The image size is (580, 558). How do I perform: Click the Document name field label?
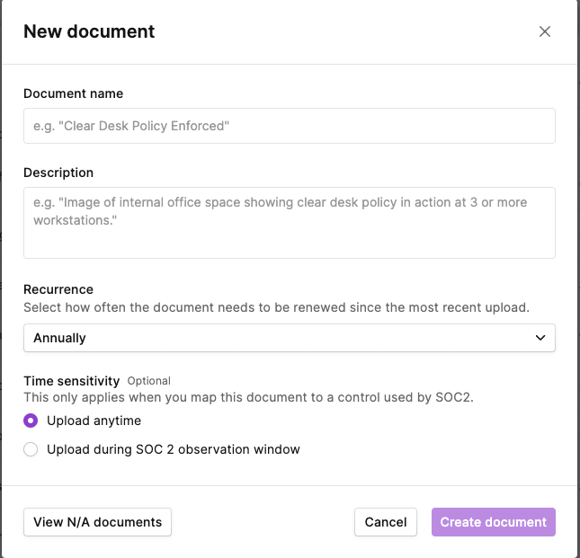tap(73, 93)
